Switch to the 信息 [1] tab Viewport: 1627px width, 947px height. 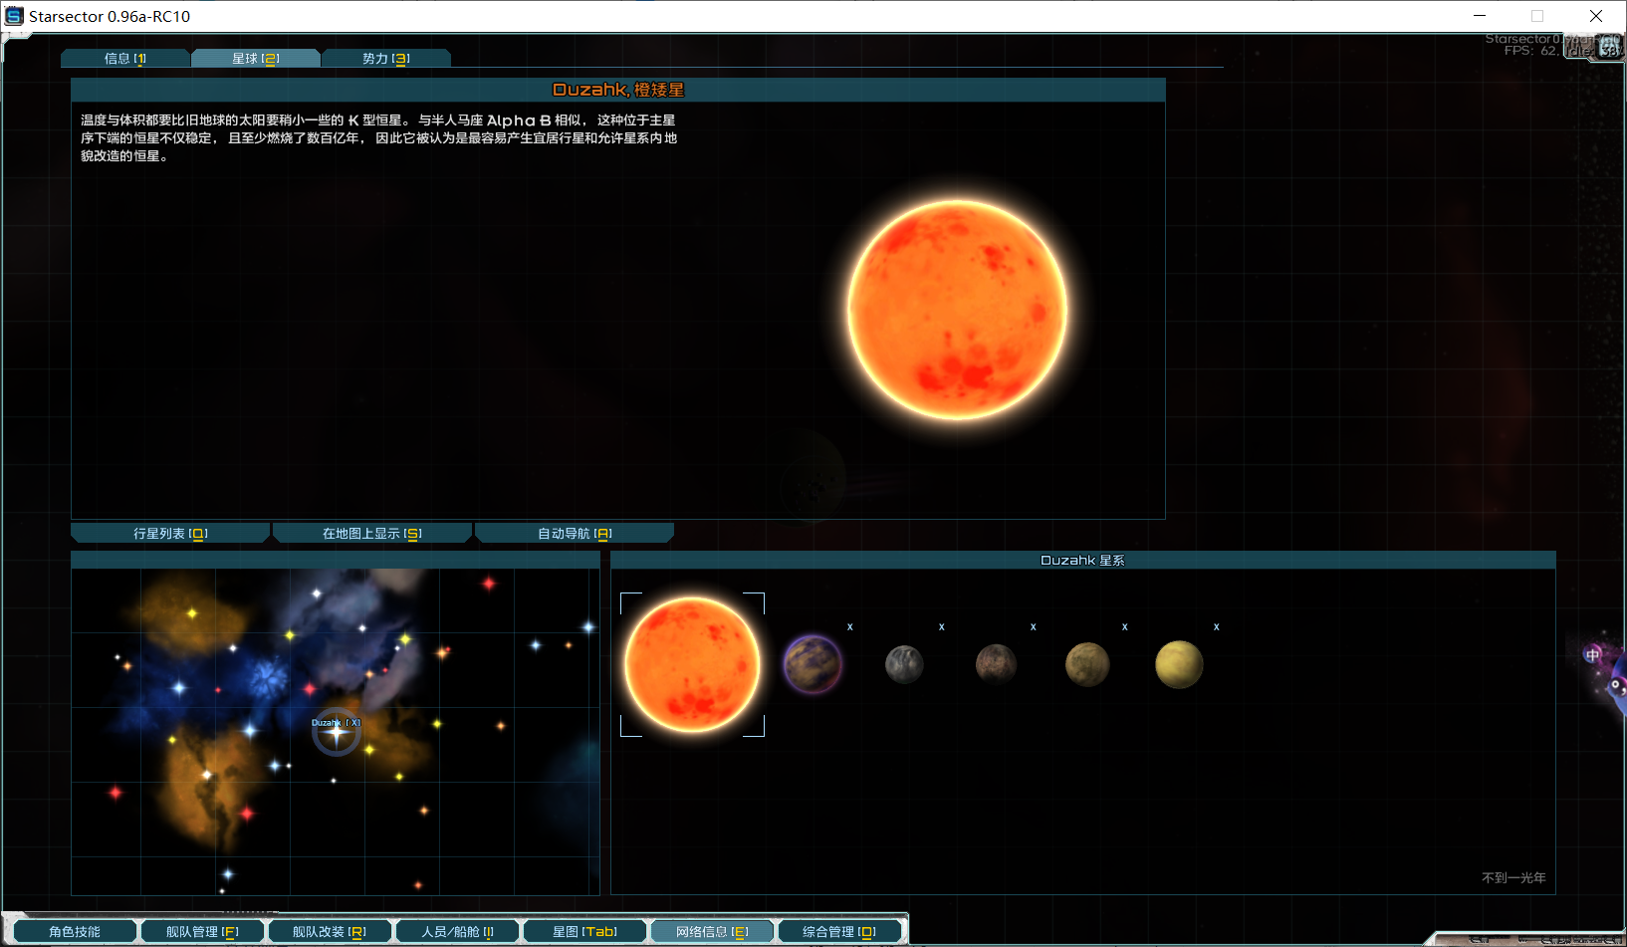tap(125, 59)
